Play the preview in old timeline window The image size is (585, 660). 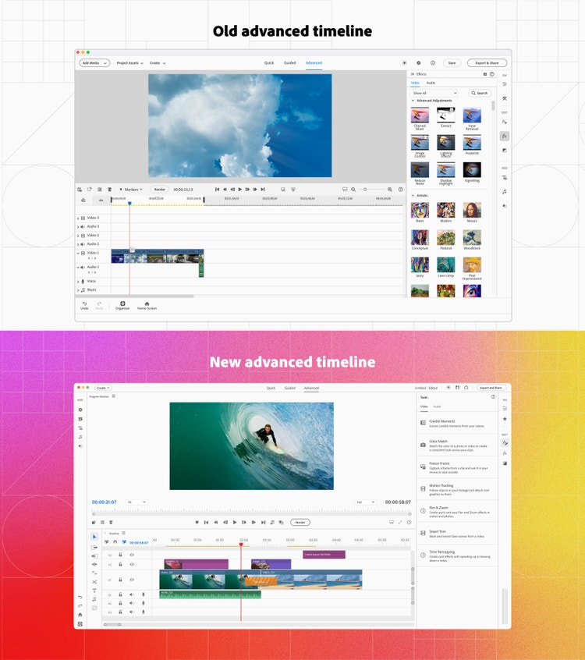(240, 190)
